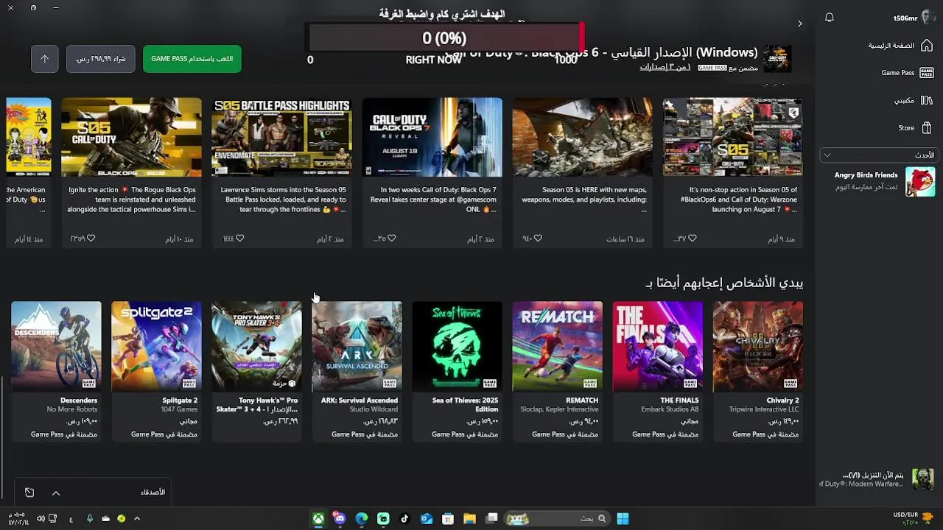Screen dimensions: 943x530
Task: Pop out the friends panel icon
Action: click(x=29, y=492)
